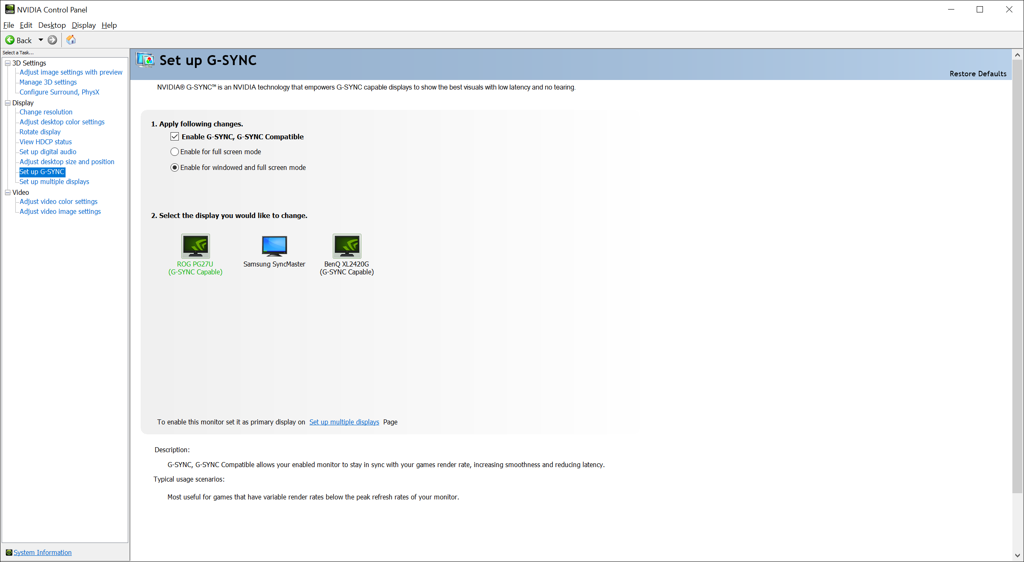Click Restore Defaults
1024x562 pixels.
click(x=978, y=74)
